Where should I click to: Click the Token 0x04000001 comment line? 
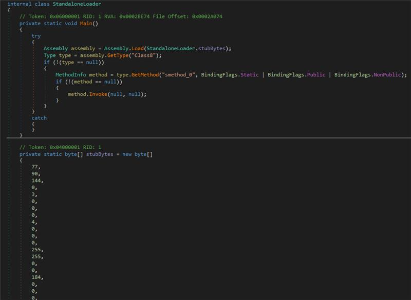pyautogui.click(x=60, y=147)
